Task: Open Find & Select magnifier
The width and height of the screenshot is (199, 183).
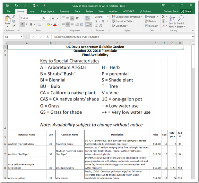Action: click(181, 21)
